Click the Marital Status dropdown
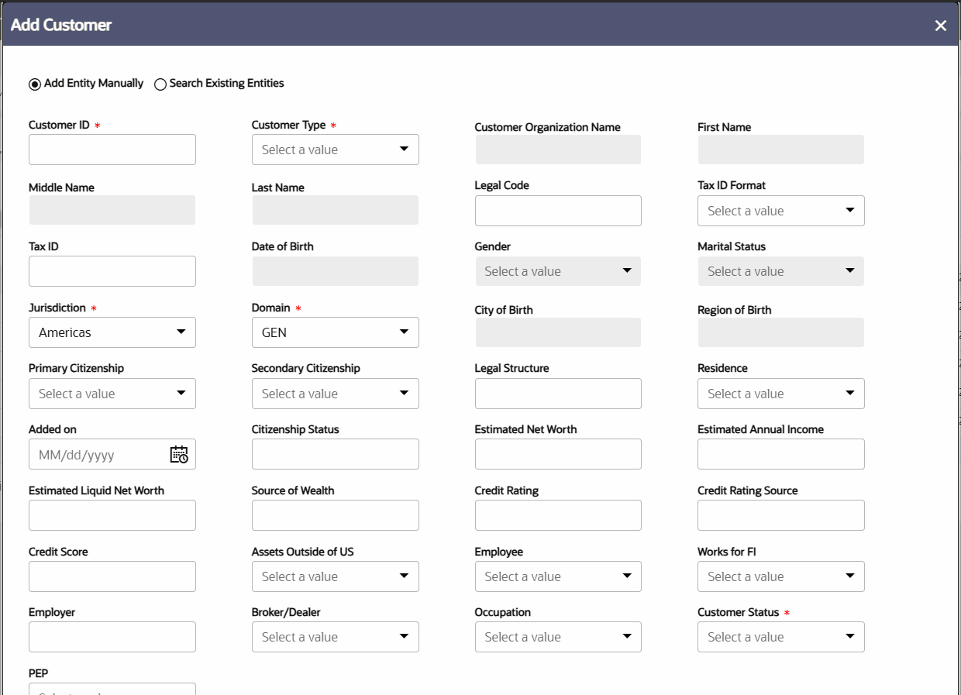The image size is (961, 695). (781, 271)
